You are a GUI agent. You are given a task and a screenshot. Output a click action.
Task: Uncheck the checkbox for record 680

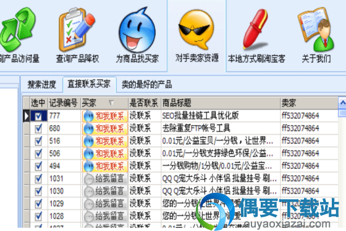click(38, 129)
